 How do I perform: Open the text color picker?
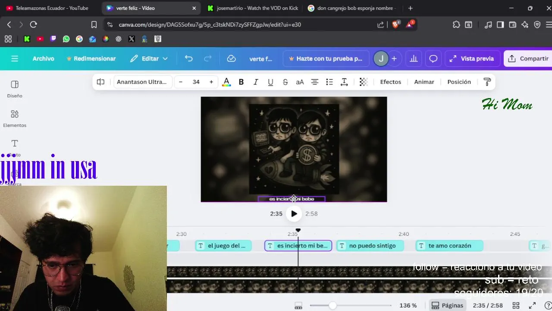(226, 82)
